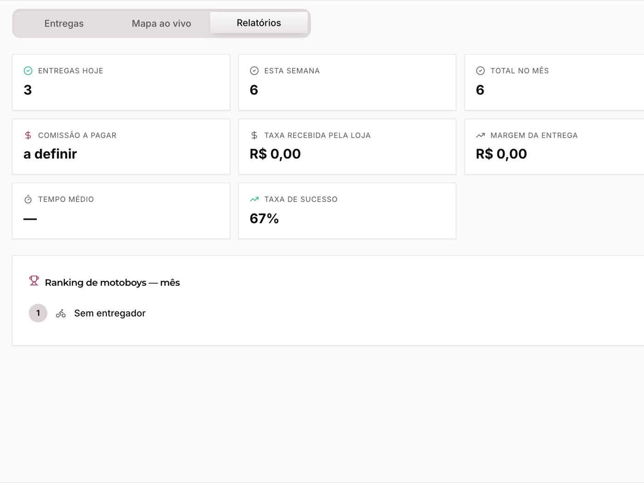Click the Esta Semana value 6
This screenshot has width=644, height=483.
(x=254, y=90)
